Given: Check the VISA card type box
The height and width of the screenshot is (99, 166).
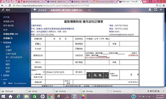Looking at the screenshot, I should pyautogui.click(x=54, y=72).
